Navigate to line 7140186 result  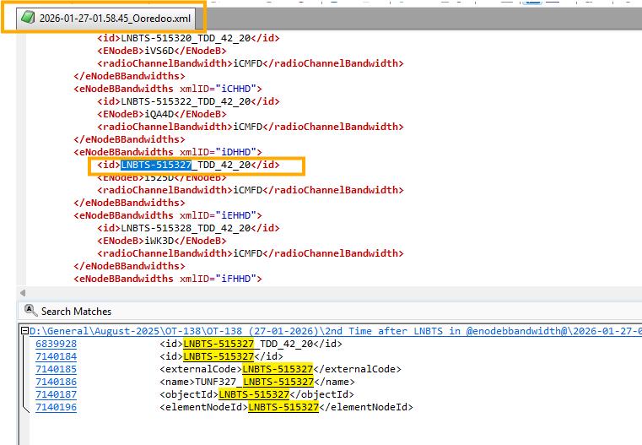54,382
